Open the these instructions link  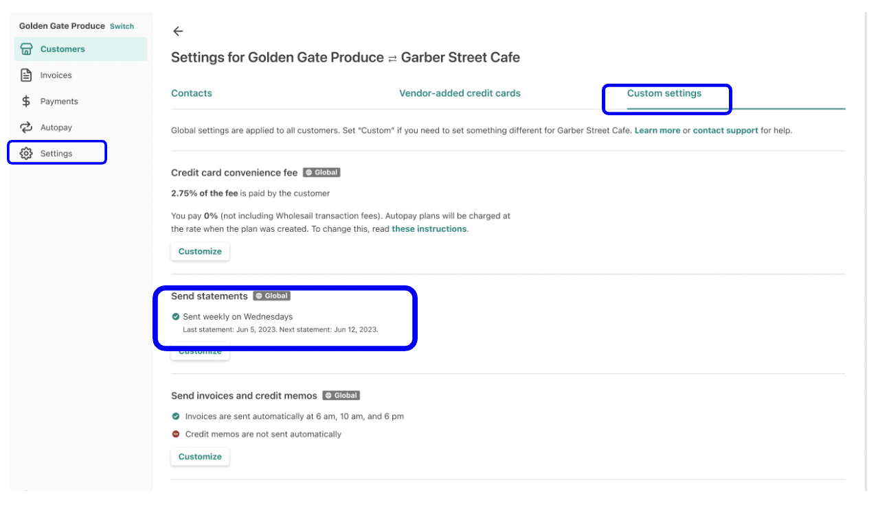[429, 229]
